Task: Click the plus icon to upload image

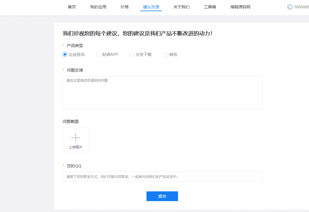Action: (76, 138)
